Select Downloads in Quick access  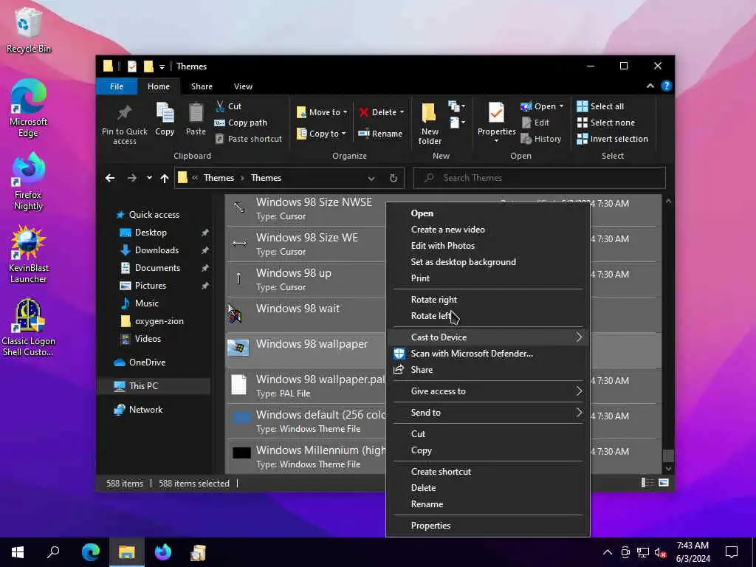point(157,250)
